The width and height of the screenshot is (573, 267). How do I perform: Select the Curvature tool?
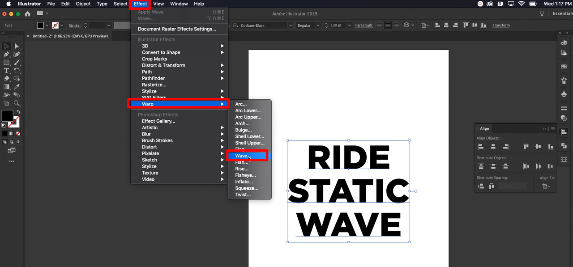17,54
